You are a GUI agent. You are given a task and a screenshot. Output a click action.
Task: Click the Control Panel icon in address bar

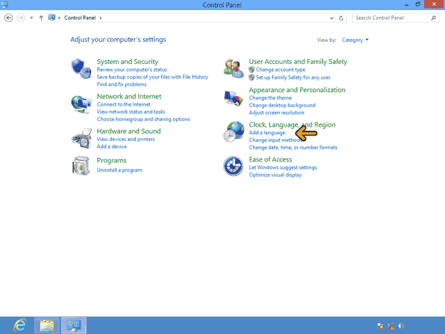(x=51, y=17)
